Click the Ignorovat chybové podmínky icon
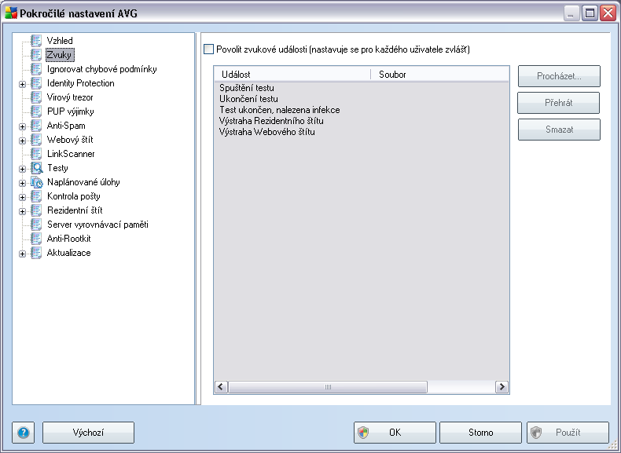The width and height of the screenshot is (621, 453). pyautogui.click(x=36, y=69)
